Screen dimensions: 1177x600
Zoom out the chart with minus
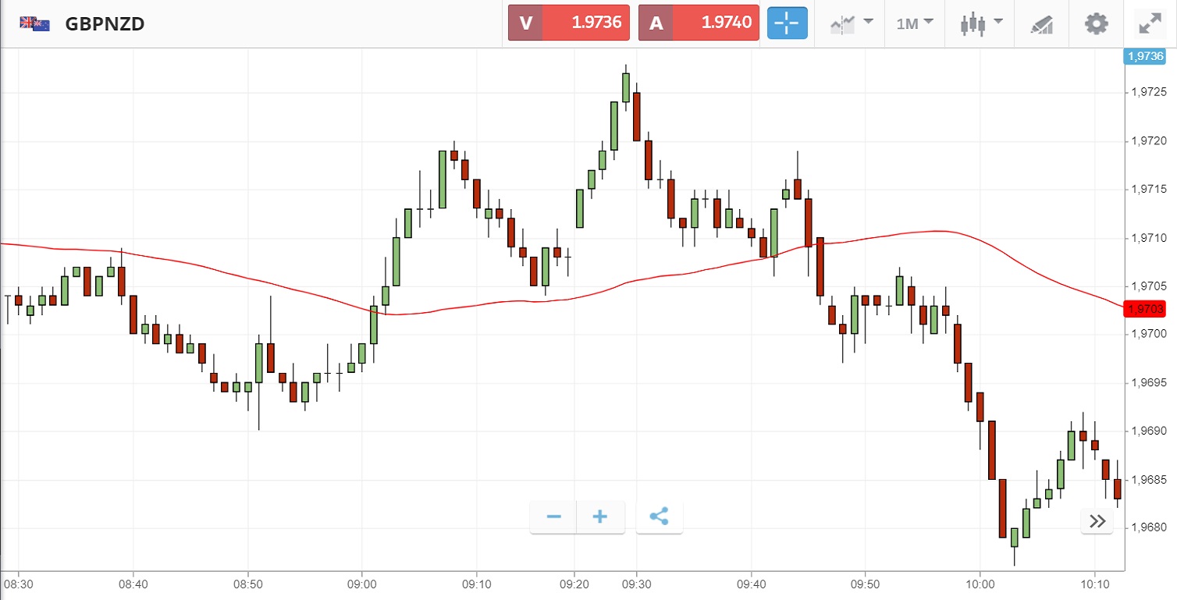pyautogui.click(x=554, y=517)
